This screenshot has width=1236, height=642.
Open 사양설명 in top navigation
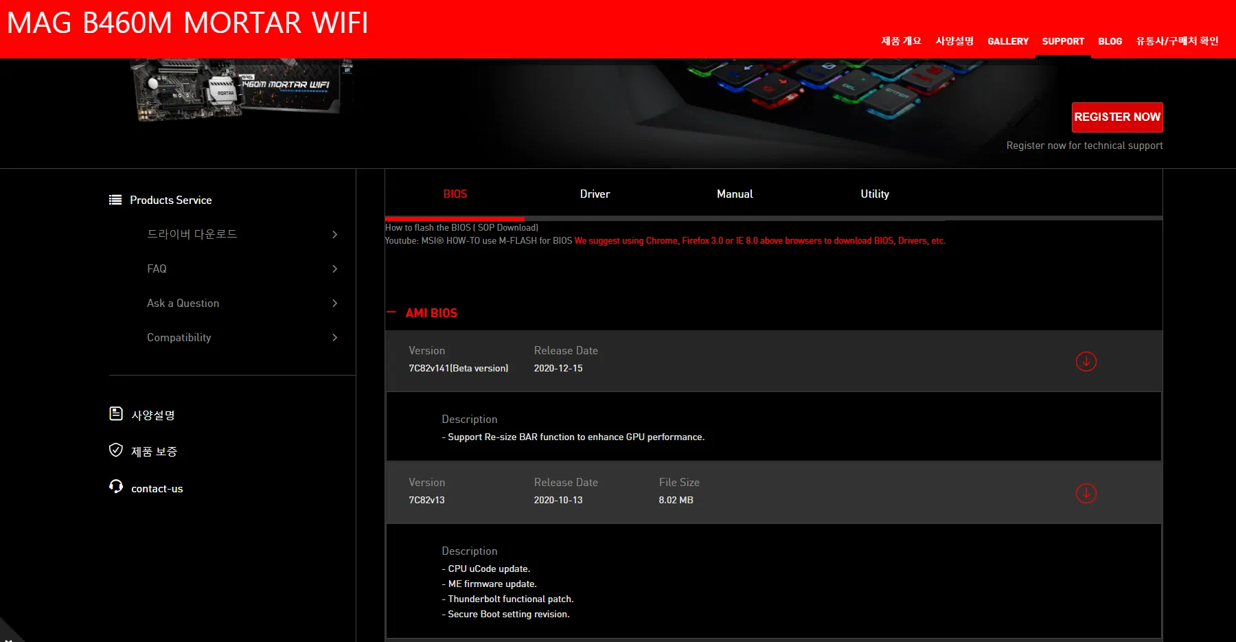[x=954, y=41]
